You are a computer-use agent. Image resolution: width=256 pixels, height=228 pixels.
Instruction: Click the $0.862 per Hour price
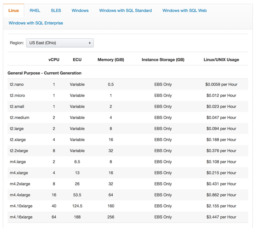[x=221, y=195]
